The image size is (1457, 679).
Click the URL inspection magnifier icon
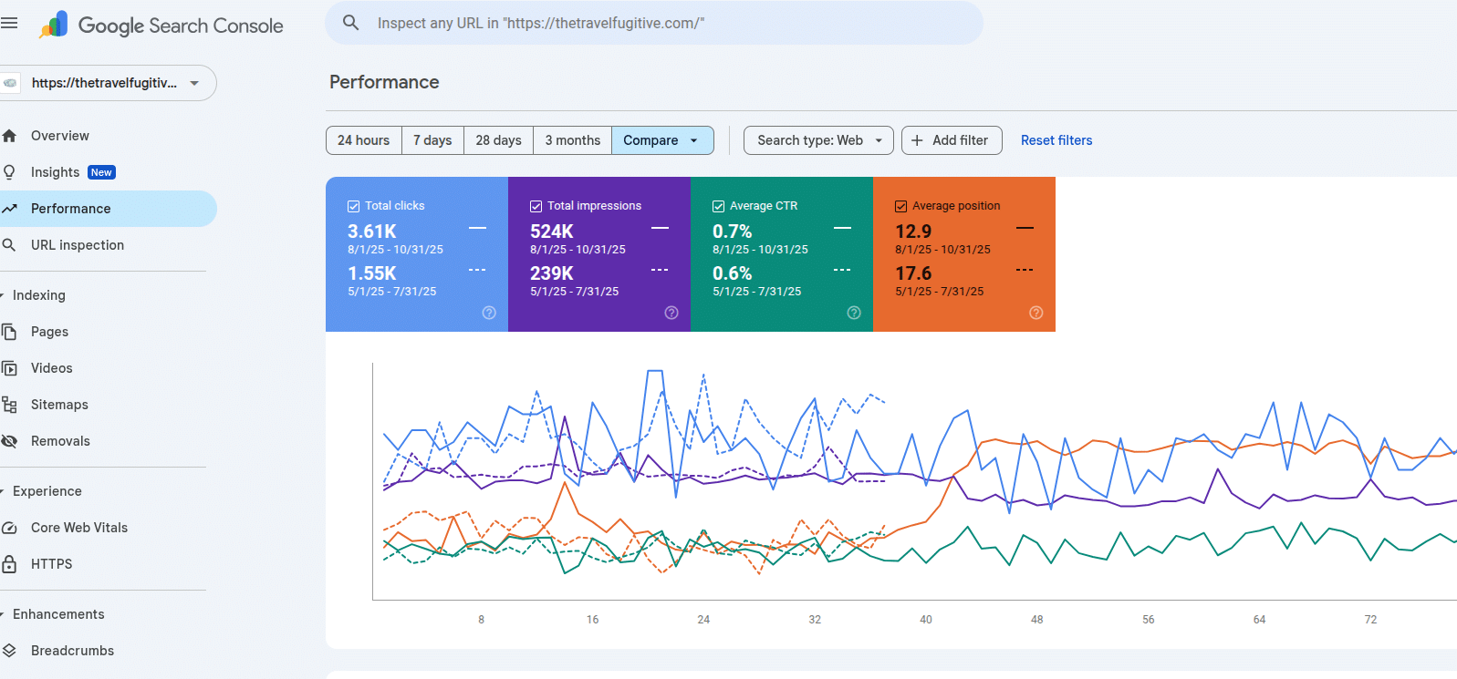9,245
